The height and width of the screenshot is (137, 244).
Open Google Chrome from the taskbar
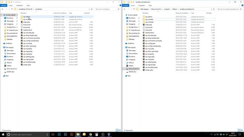click(90, 134)
